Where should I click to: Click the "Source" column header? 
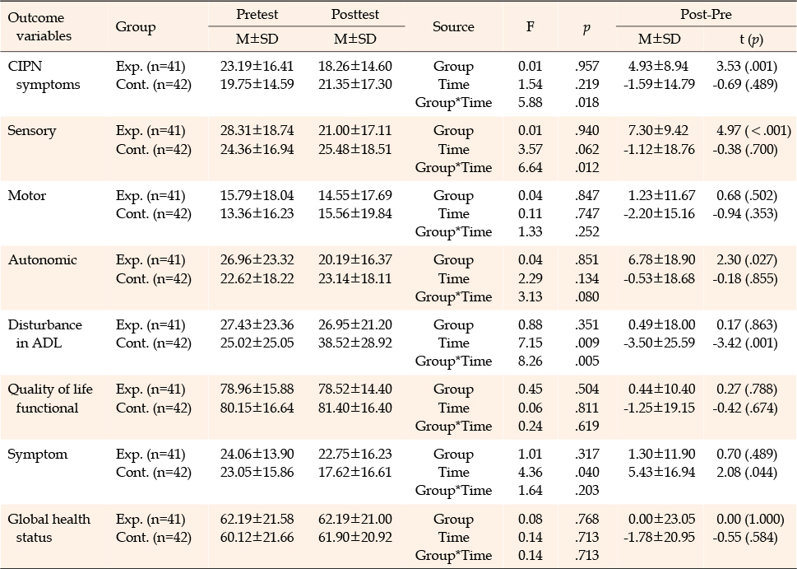tap(453, 26)
